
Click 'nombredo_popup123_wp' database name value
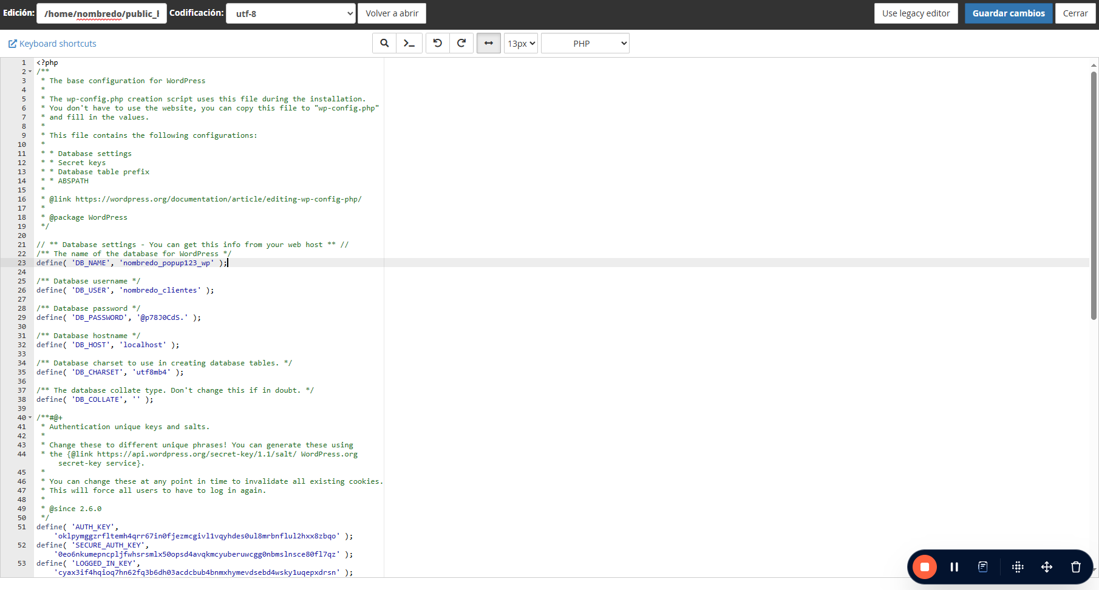click(x=167, y=263)
